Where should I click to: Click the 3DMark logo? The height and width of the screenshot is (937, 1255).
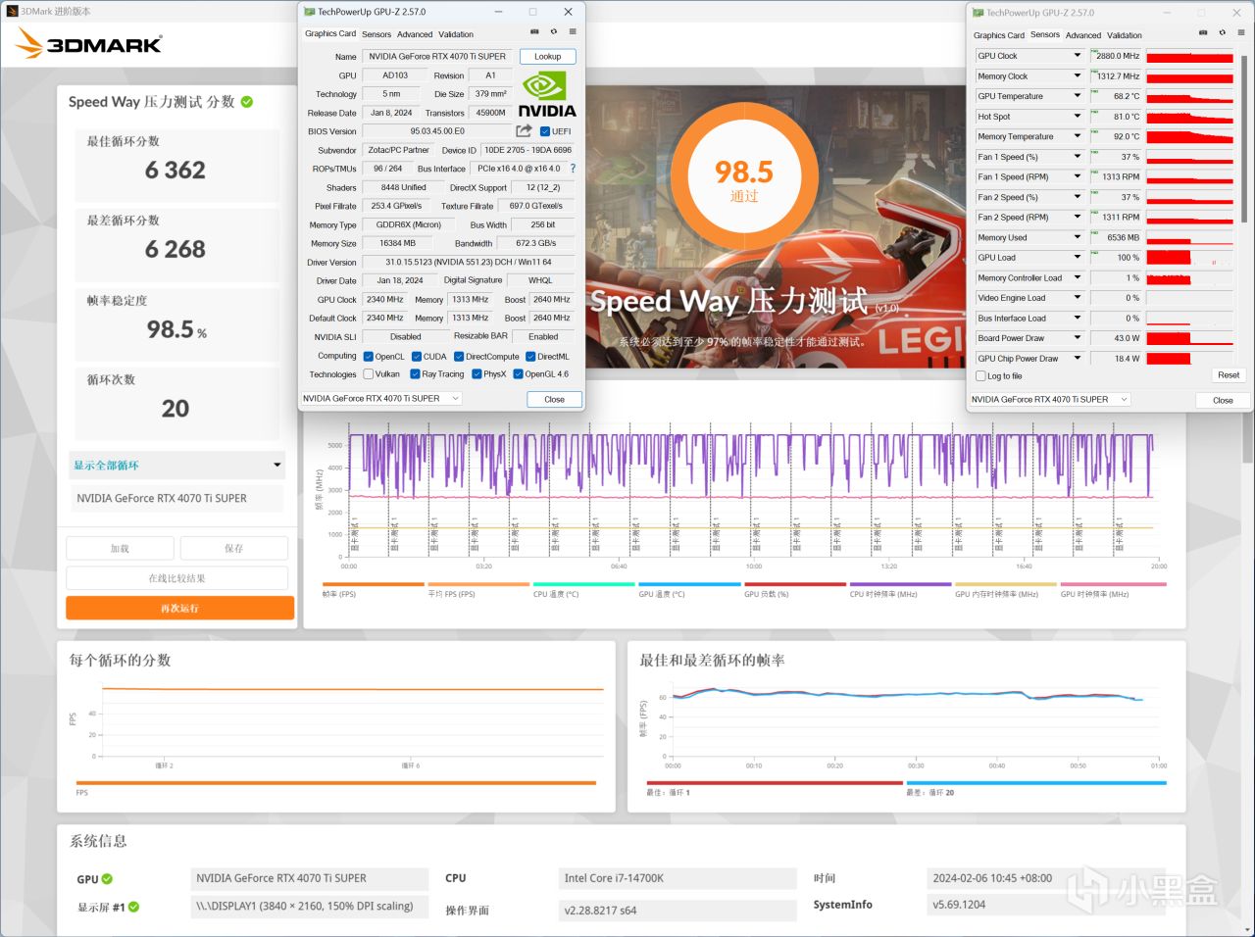(x=89, y=43)
